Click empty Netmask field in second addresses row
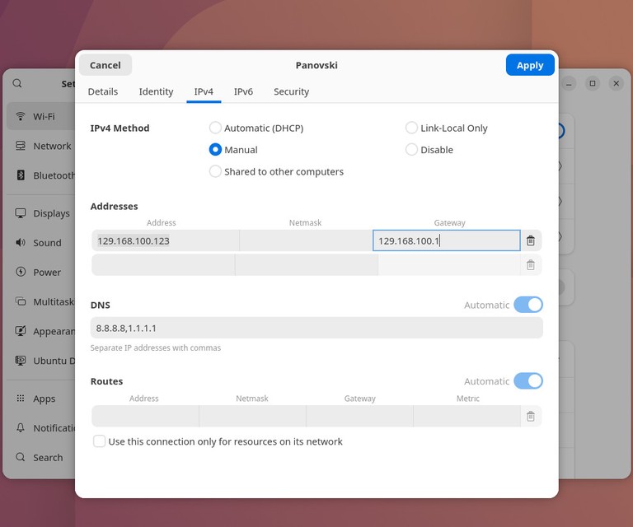Viewport: 633px width, 527px height. coord(307,265)
